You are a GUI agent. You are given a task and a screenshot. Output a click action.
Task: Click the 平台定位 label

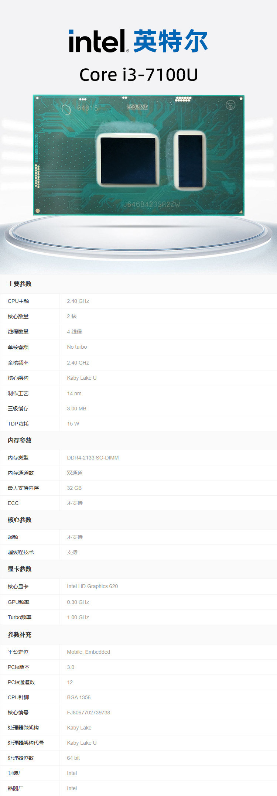[x=18, y=652]
